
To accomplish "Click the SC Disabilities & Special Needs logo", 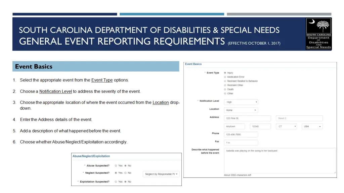I will [318, 34].
